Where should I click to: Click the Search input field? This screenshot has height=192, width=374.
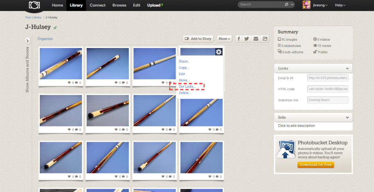pyautogui.click(x=262, y=4)
